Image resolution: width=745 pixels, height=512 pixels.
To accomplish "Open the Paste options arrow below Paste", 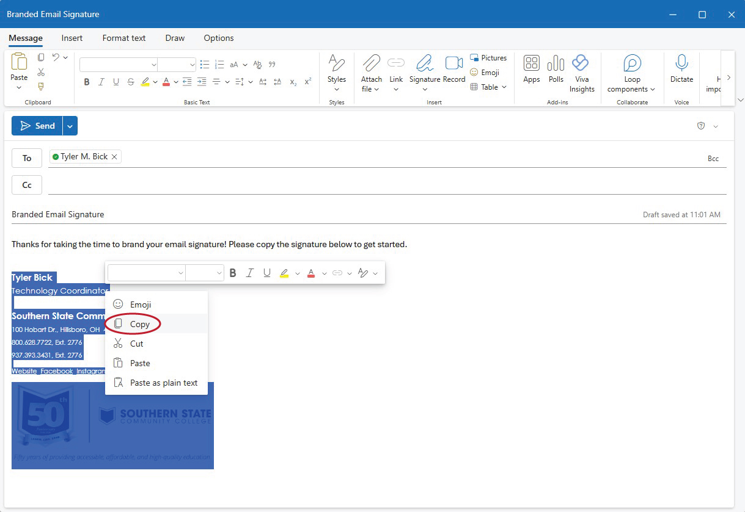I will pyautogui.click(x=19, y=88).
